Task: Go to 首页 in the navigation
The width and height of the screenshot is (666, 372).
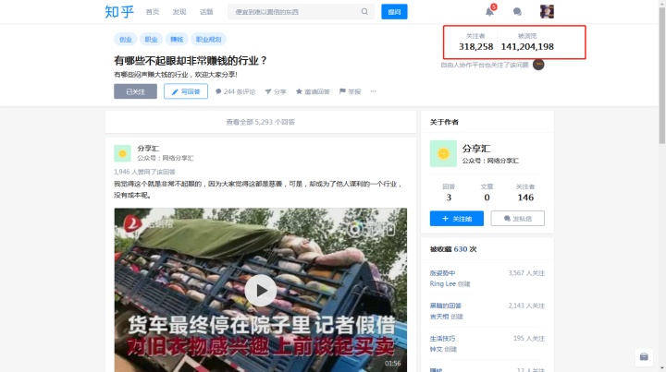Action: 153,11
